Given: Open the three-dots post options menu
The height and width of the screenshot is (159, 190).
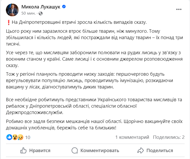Looking at the screenshot, I should pyautogui.click(x=179, y=9).
